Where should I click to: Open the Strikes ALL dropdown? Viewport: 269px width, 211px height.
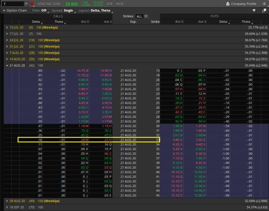click(142, 16)
